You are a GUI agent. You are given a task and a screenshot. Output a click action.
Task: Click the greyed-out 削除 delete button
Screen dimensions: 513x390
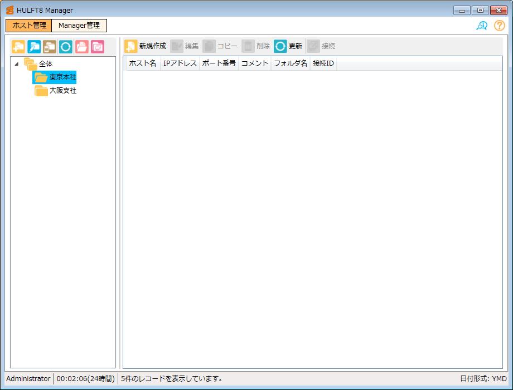click(256, 46)
